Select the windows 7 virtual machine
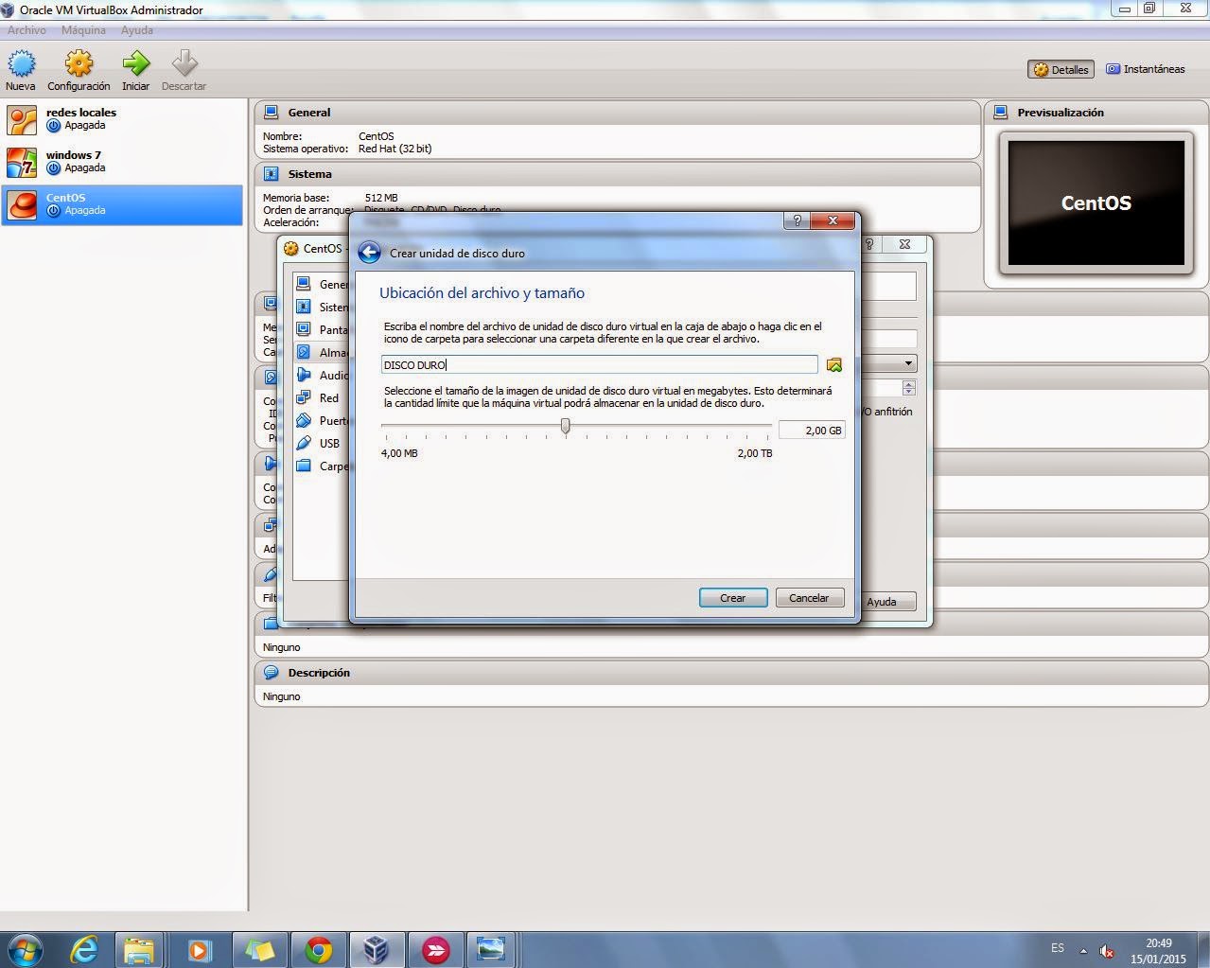 (x=122, y=162)
